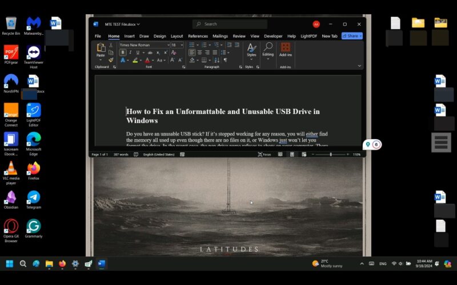This screenshot has width=457, height=285.
Task: Expand the Styles gallery
Action: tap(251, 51)
